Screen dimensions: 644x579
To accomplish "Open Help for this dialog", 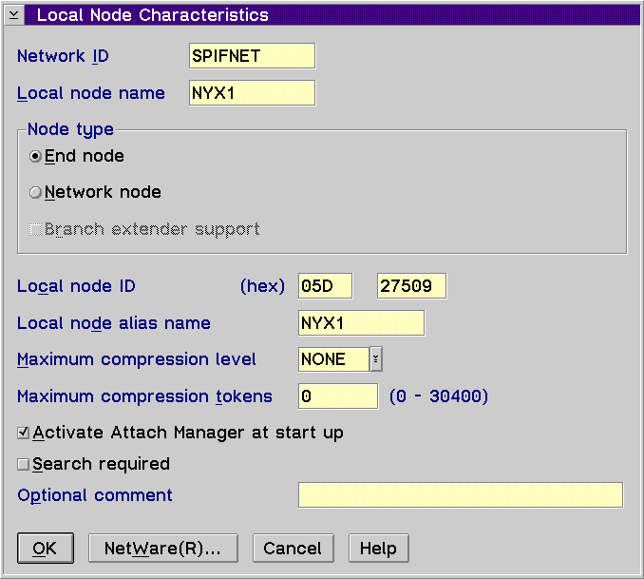I will pyautogui.click(x=379, y=549).
